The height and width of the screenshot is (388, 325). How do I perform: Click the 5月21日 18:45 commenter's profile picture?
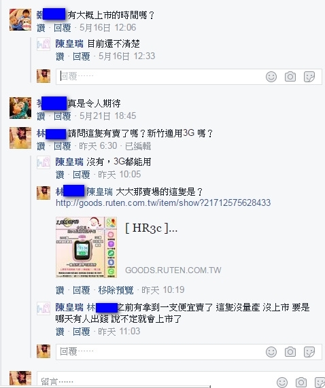click(20, 108)
